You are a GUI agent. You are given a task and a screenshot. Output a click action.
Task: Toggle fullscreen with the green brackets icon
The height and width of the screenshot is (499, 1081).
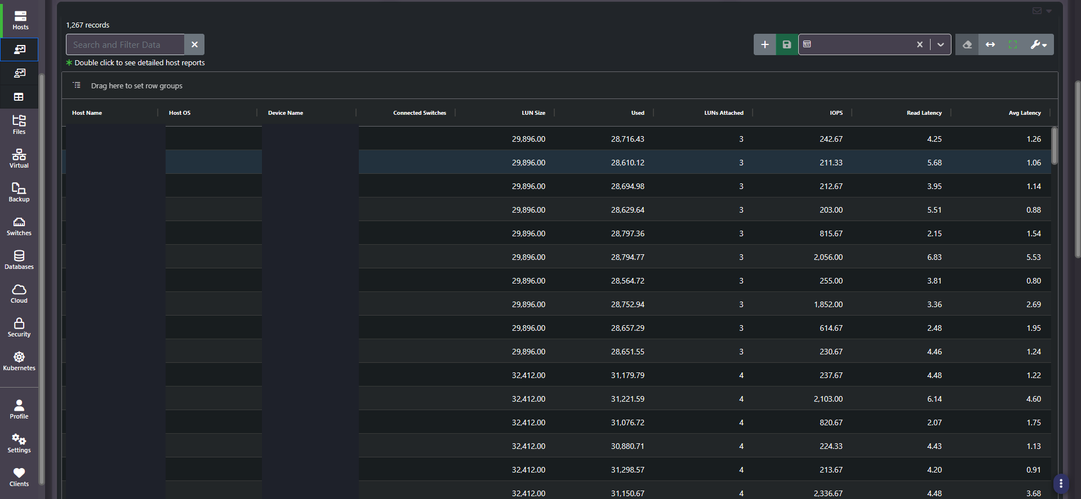click(x=1013, y=44)
